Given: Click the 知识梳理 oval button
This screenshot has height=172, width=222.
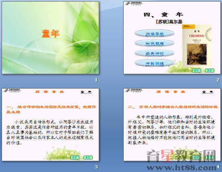Looking at the screenshot, I should [154, 43].
